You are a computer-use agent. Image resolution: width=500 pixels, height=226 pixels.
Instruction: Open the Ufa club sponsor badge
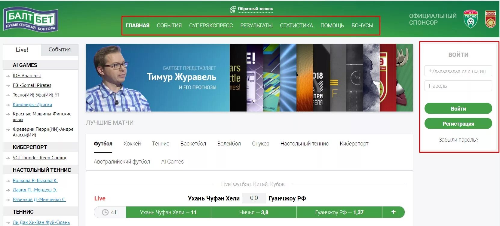click(x=490, y=19)
